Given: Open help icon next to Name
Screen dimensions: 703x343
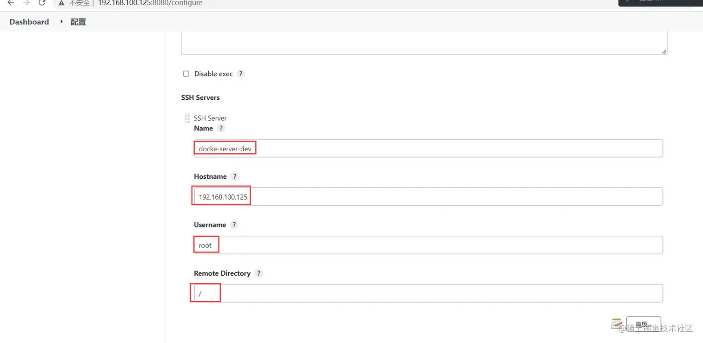Looking at the screenshot, I should pos(221,128).
